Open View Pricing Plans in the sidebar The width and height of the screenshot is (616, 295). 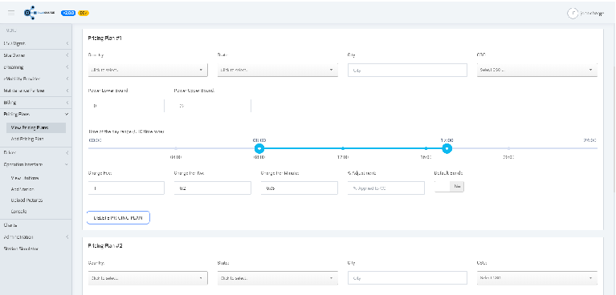click(36, 127)
